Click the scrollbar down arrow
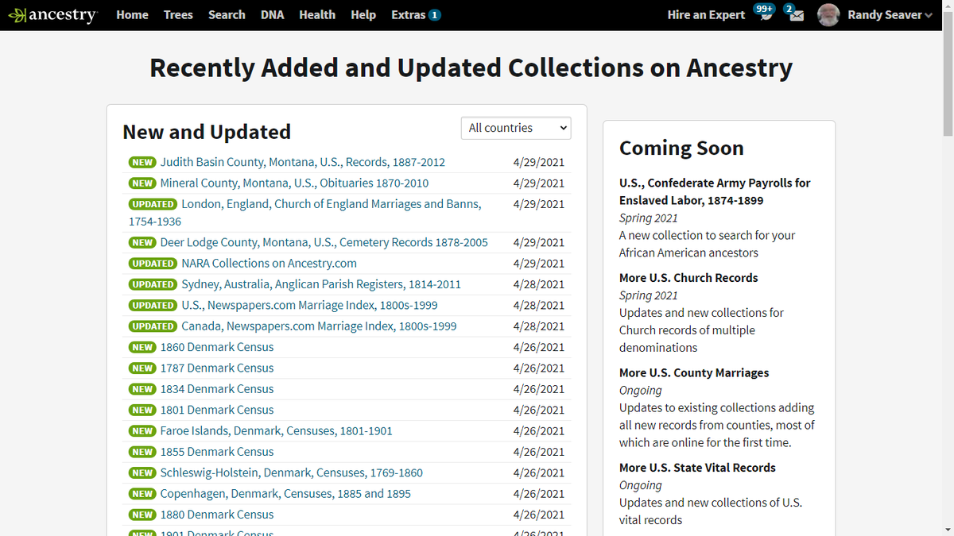 point(947,529)
